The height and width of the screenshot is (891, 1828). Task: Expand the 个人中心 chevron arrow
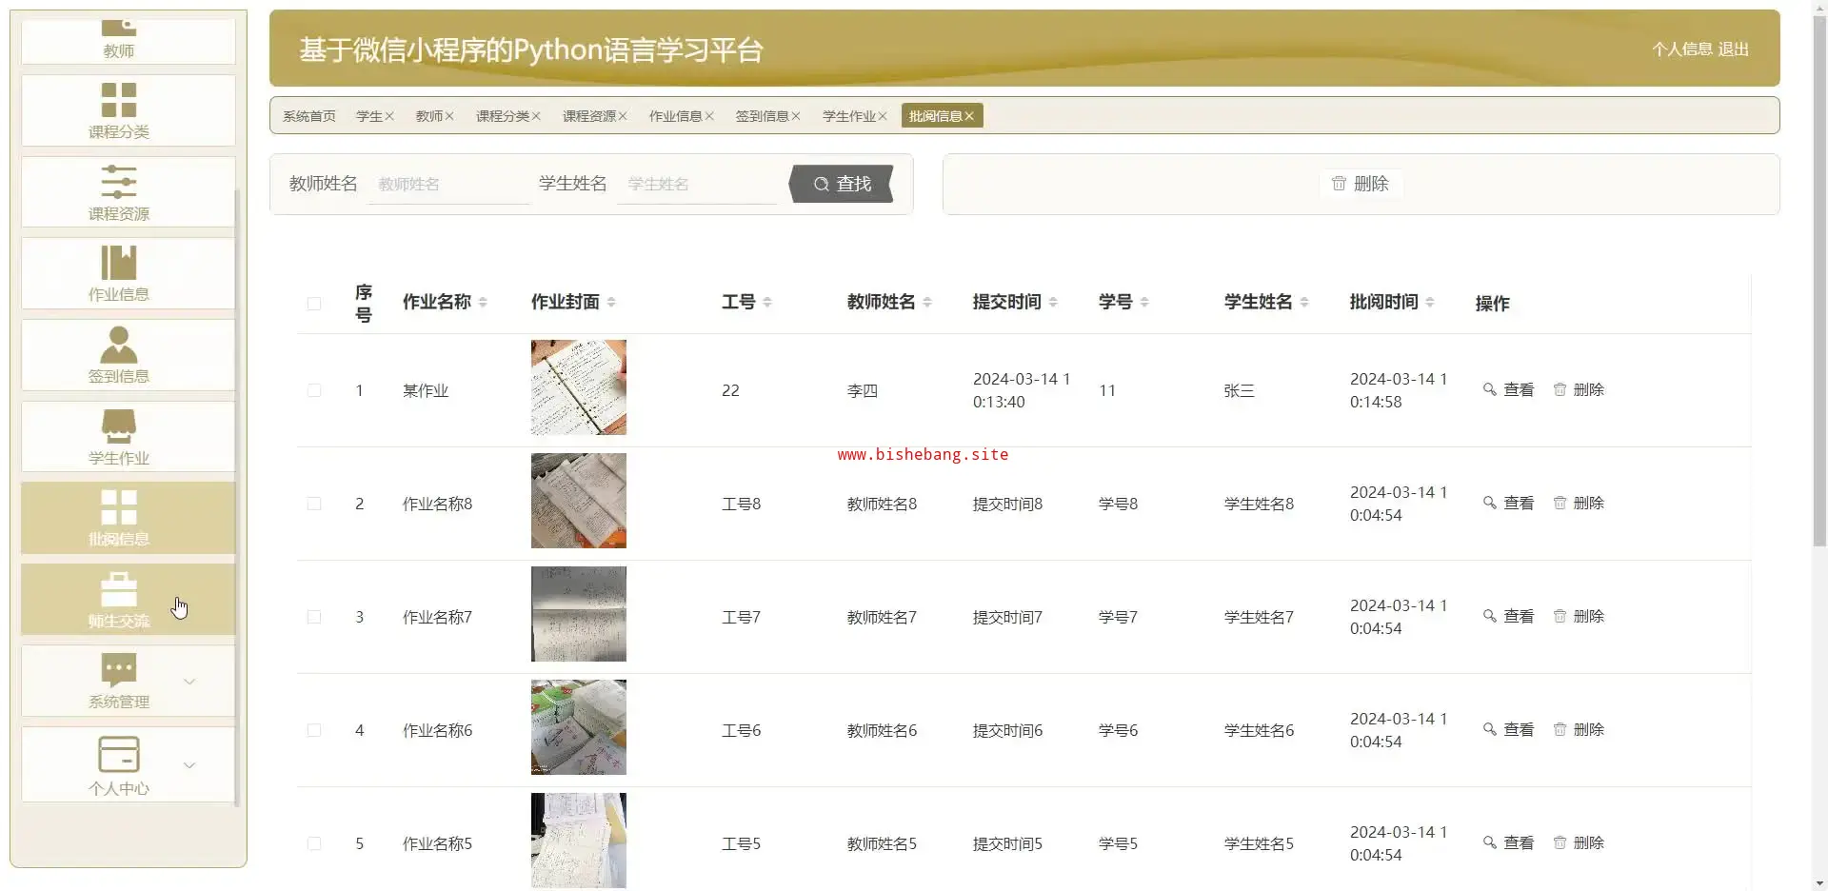point(189,765)
